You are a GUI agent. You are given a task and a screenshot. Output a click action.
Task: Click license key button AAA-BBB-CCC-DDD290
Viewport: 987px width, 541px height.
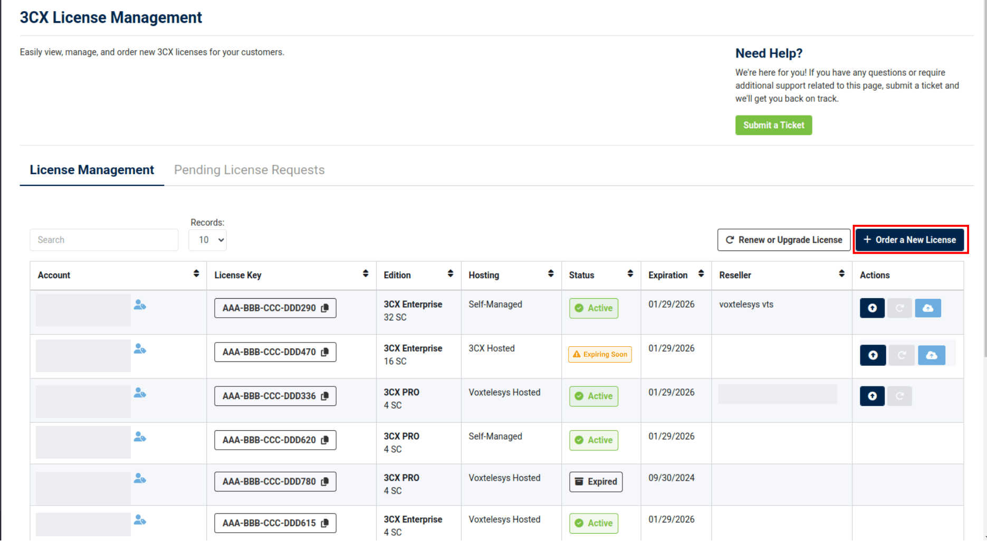coord(275,308)
